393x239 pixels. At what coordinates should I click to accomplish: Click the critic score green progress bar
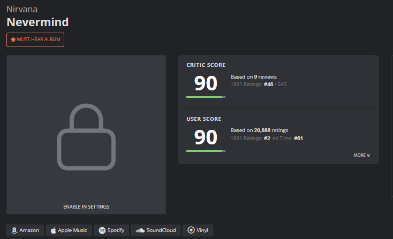[206, 97]
